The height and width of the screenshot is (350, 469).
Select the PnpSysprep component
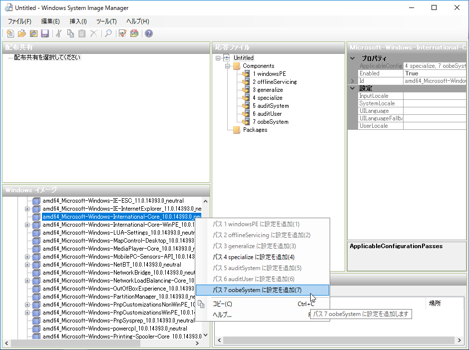[x=118, y=321]
